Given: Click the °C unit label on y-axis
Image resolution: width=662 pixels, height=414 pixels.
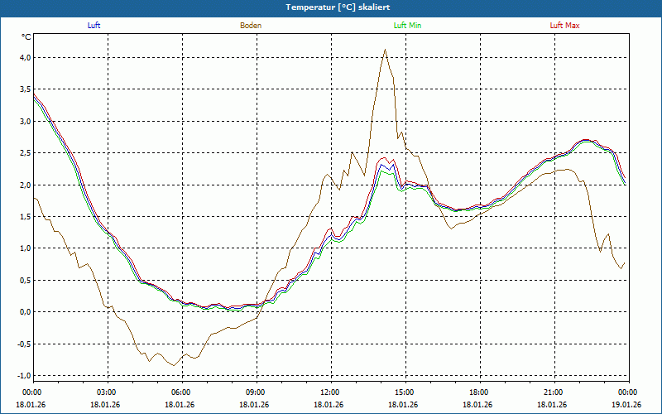Looking at the screenshot, I should [x=26, y=37].
